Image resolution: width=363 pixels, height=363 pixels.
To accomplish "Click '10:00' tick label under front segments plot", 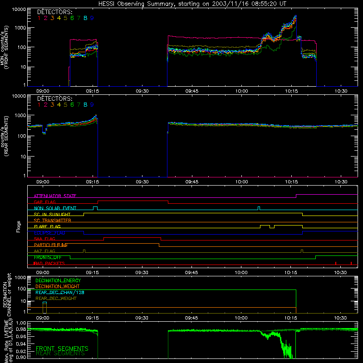I will pyautogui.click(x=241, y=91).
